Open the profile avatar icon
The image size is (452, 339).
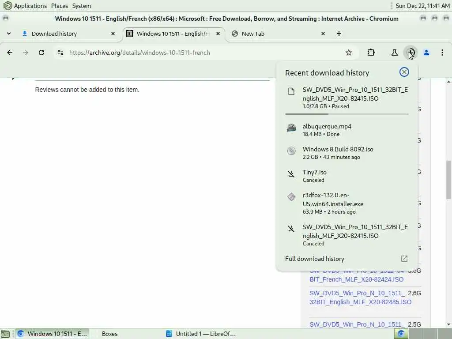coord(426,53)
